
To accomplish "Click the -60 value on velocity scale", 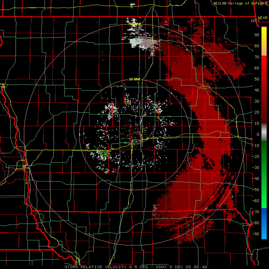I will pyautogui.click(x=256, y=201).
